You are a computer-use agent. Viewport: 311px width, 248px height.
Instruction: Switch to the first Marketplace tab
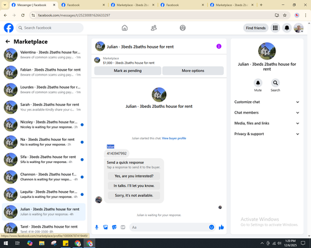(x=132, y=5)
